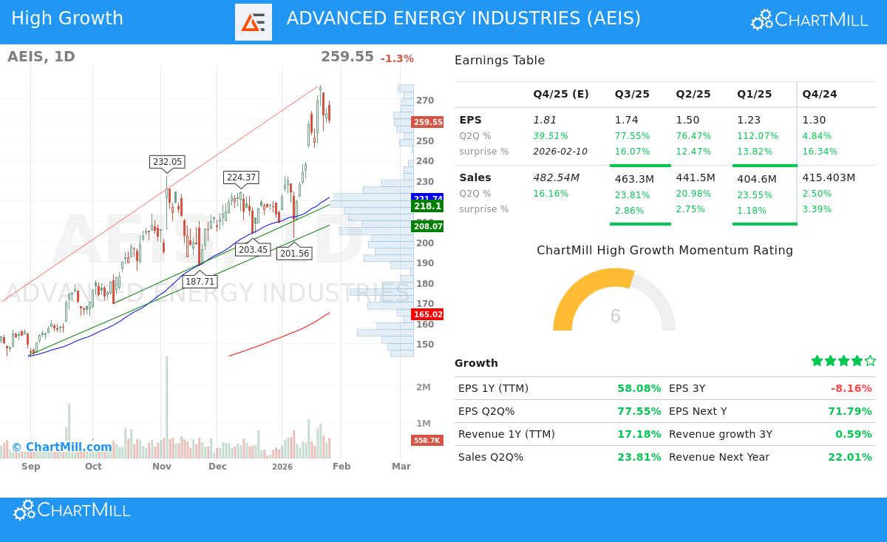This screenshot has width=887, height=542.
Task: Click the 2026-02-10 earnings date
Action: coord(560,151)
